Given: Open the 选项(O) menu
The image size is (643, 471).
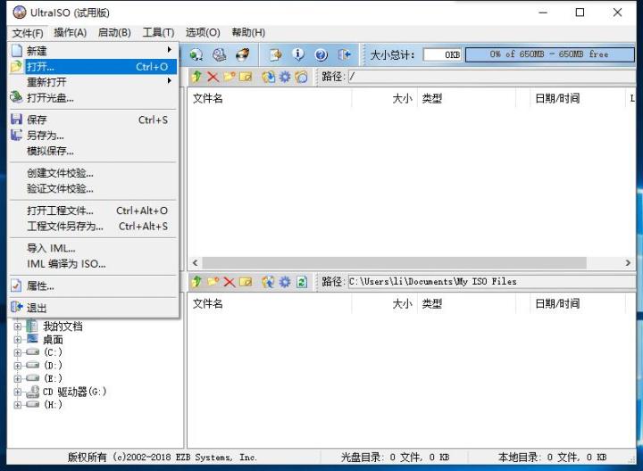Looking at the screenshot, I should (x=203, y=33).
